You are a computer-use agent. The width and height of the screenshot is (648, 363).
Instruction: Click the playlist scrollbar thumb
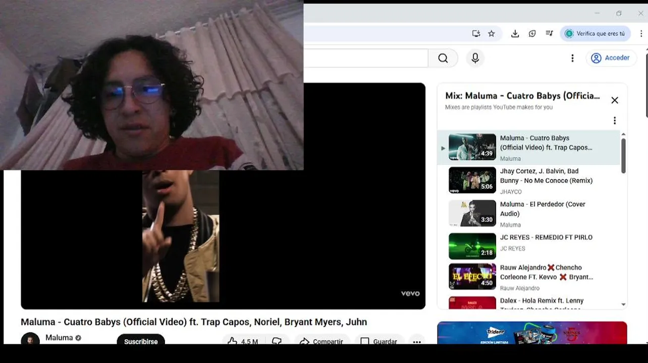623,156
